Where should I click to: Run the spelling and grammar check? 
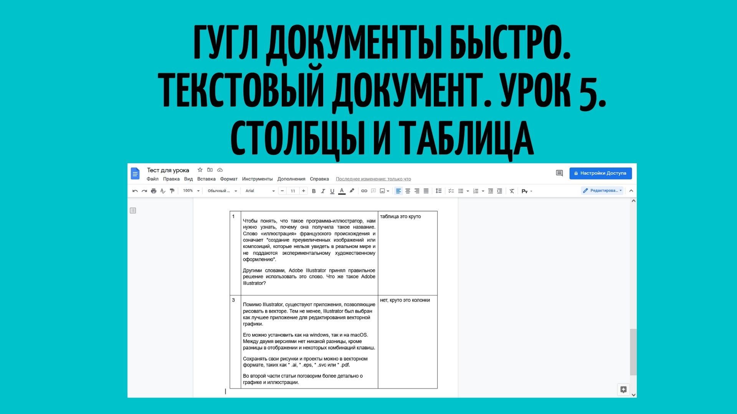pos(163,191)
